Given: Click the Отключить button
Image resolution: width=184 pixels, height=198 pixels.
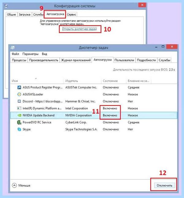Looking at the screenshot, I should coord(164,185).
